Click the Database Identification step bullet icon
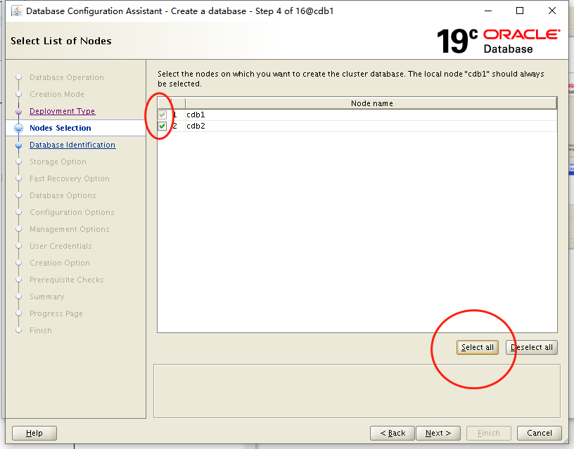This screenshot has height=449, width=574. 19,145
